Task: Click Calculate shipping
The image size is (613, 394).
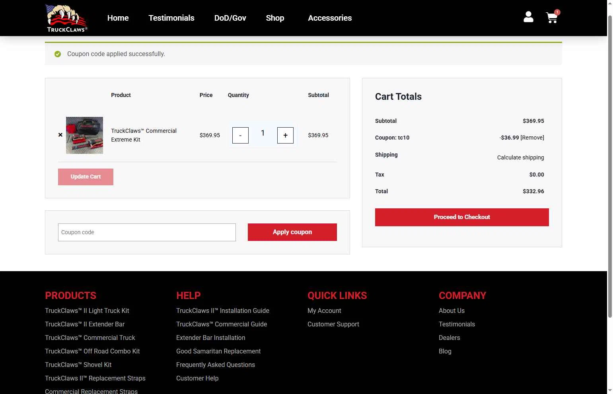Action: pos(521,157)
